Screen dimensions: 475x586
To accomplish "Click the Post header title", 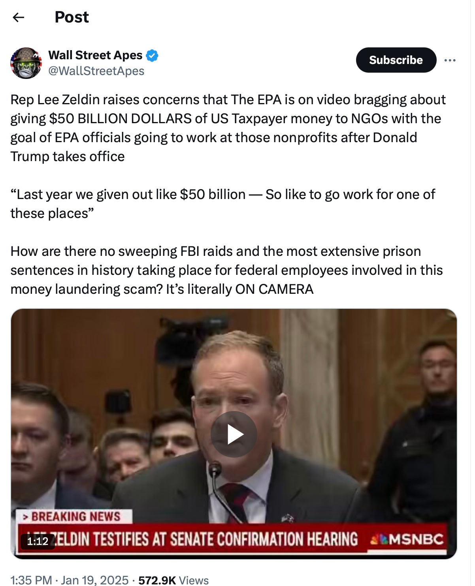I will (72, 17).
